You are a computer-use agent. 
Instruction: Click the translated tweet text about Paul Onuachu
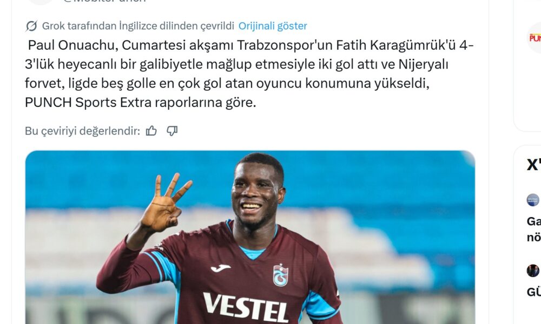click(249, 73)
